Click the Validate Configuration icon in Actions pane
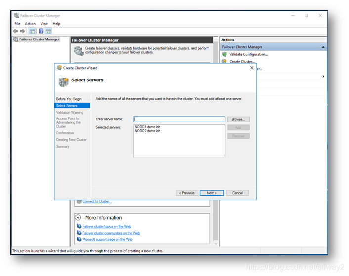Screen dimensions: 349x276 pos(224,54)
